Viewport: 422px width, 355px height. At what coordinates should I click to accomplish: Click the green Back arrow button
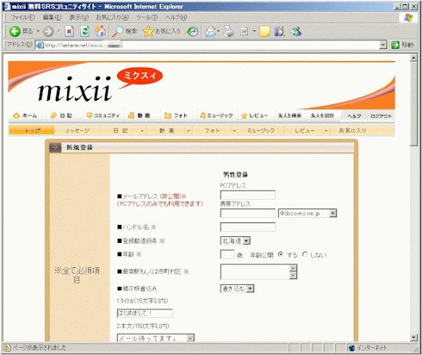pyautogui.click(x=15, y=31)
